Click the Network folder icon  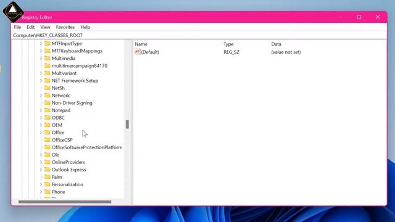tap(48, 96)
